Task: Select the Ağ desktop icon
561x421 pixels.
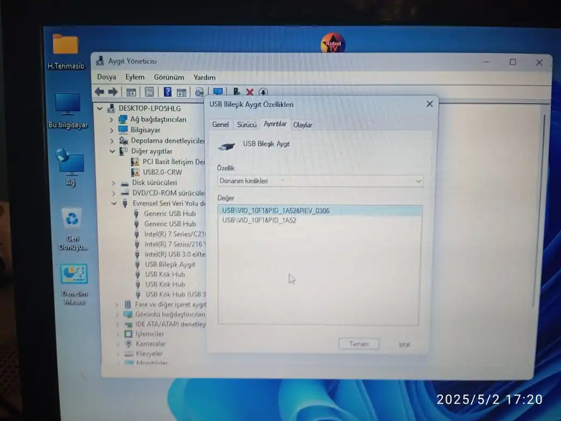Action: click(70, 167)
